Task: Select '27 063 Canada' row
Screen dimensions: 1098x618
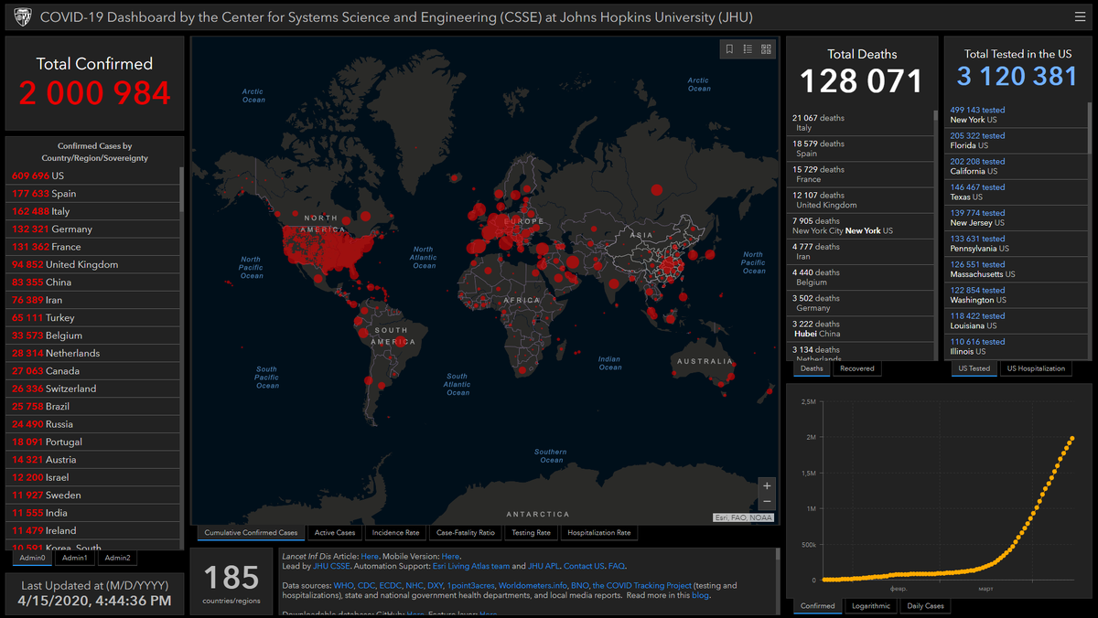Action: (94, 371)
